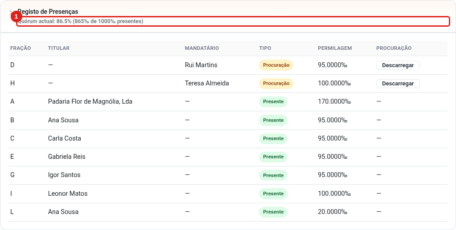Screen dimensions: 456x230
Task: Click the Presente badge for Igor Santos
Action: click(273, 175)
